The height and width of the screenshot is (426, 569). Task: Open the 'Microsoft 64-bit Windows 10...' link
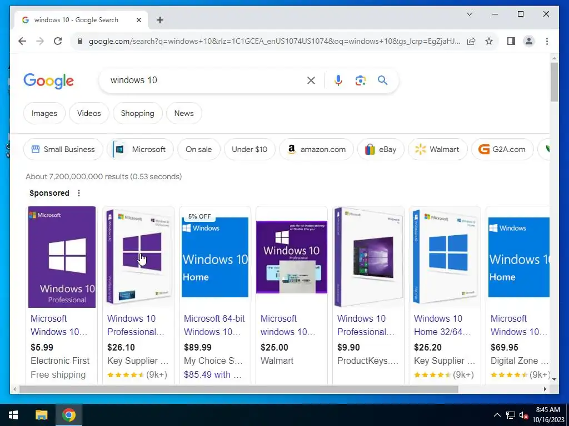pyautogui.click(x=214, y=325)
